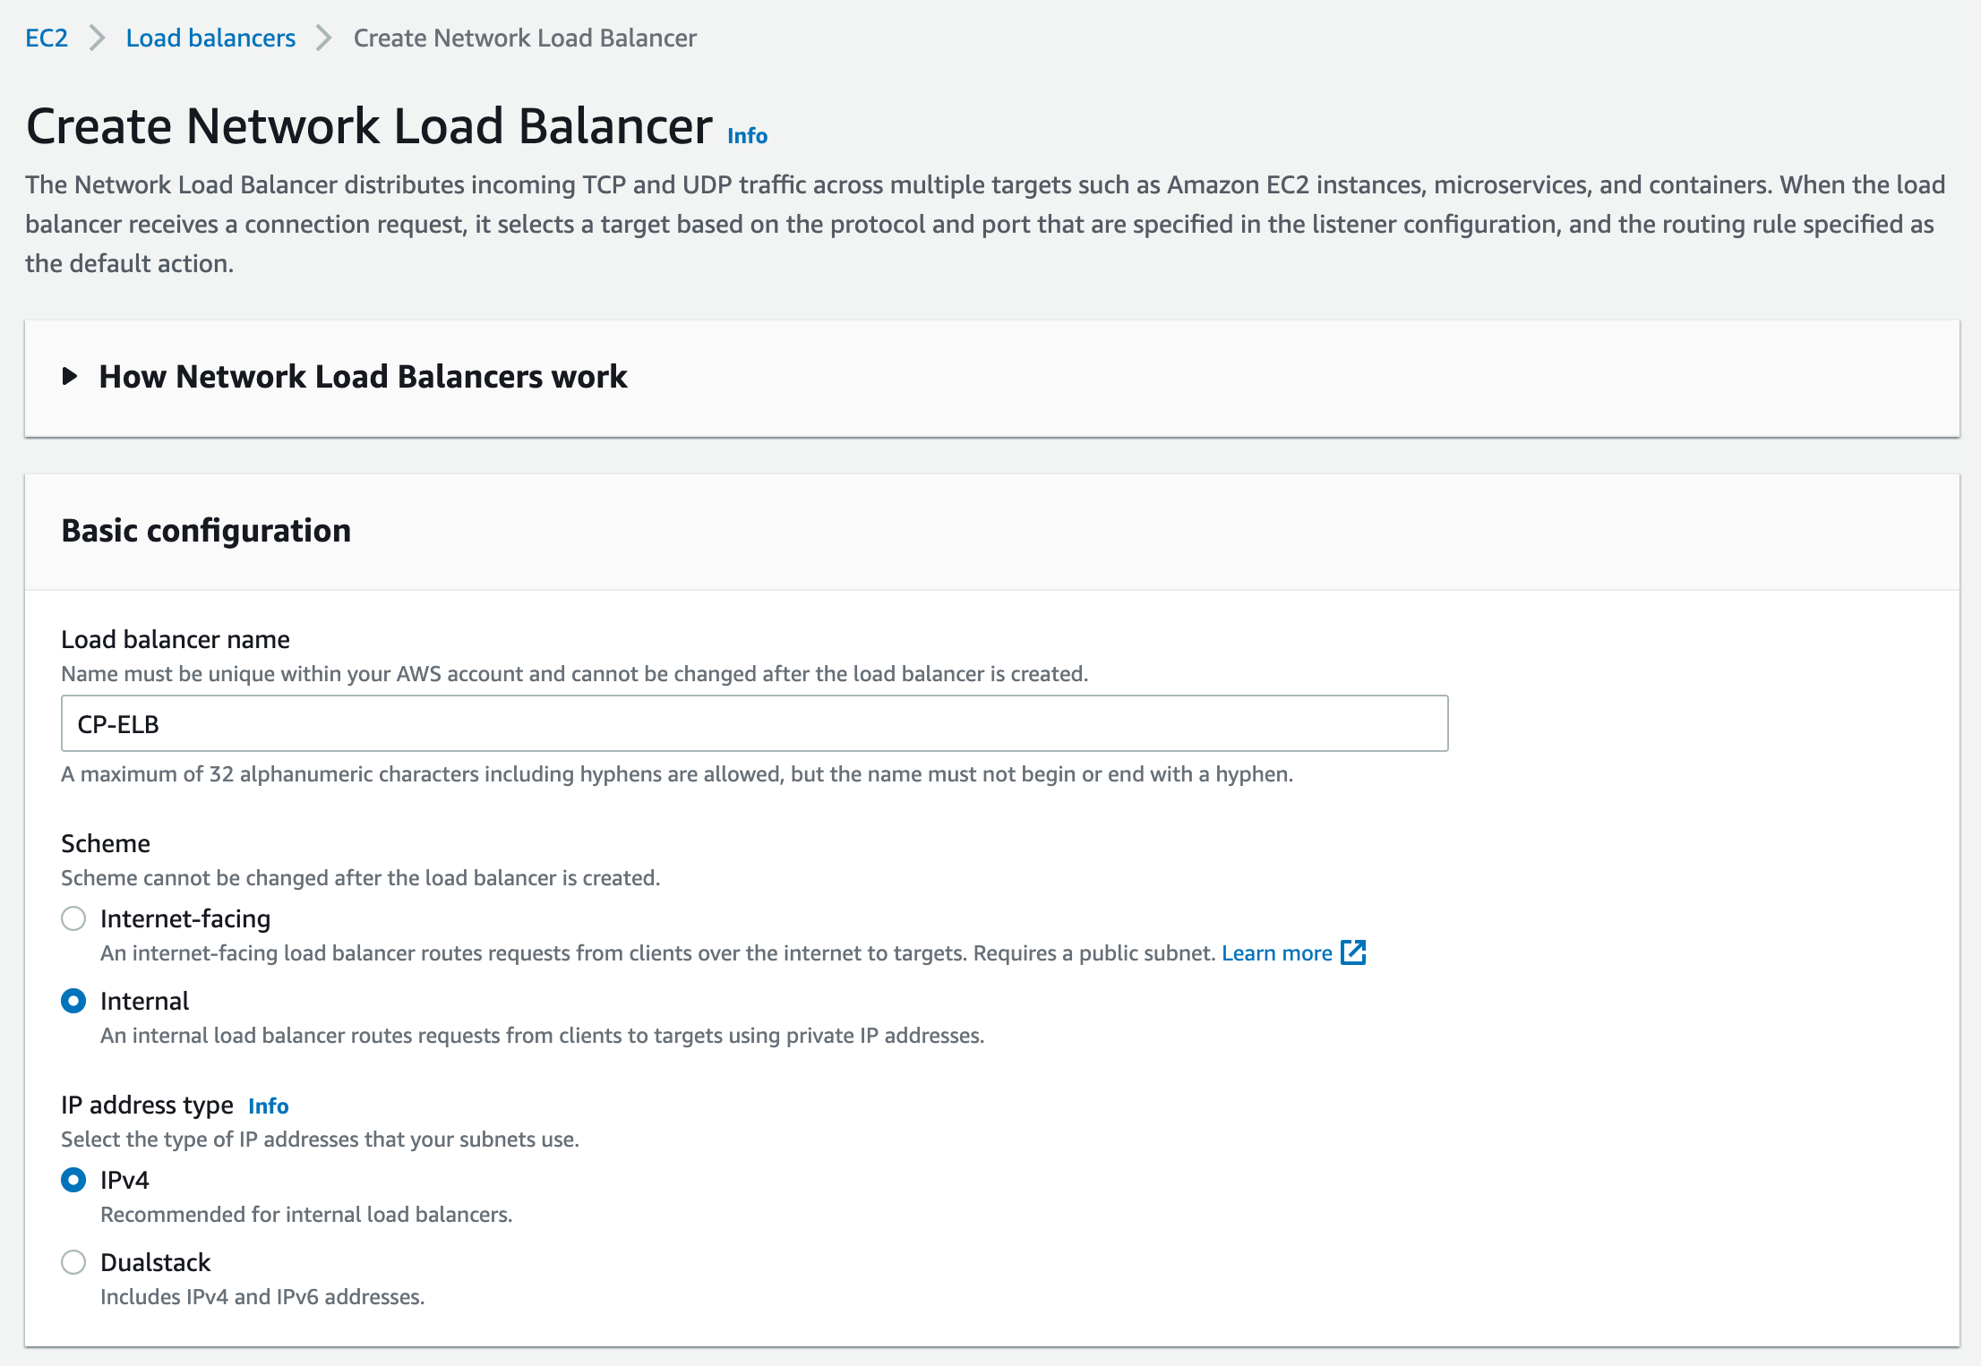This screenshot has width=1981, height=1366.
Task: Click the Internet-facing option label
Action: point(185,918)
